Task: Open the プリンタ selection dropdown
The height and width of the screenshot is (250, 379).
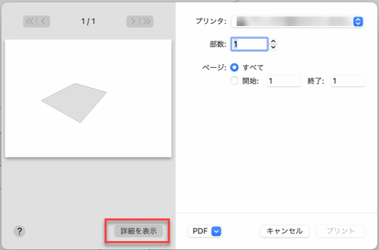Action: point(298,22)
